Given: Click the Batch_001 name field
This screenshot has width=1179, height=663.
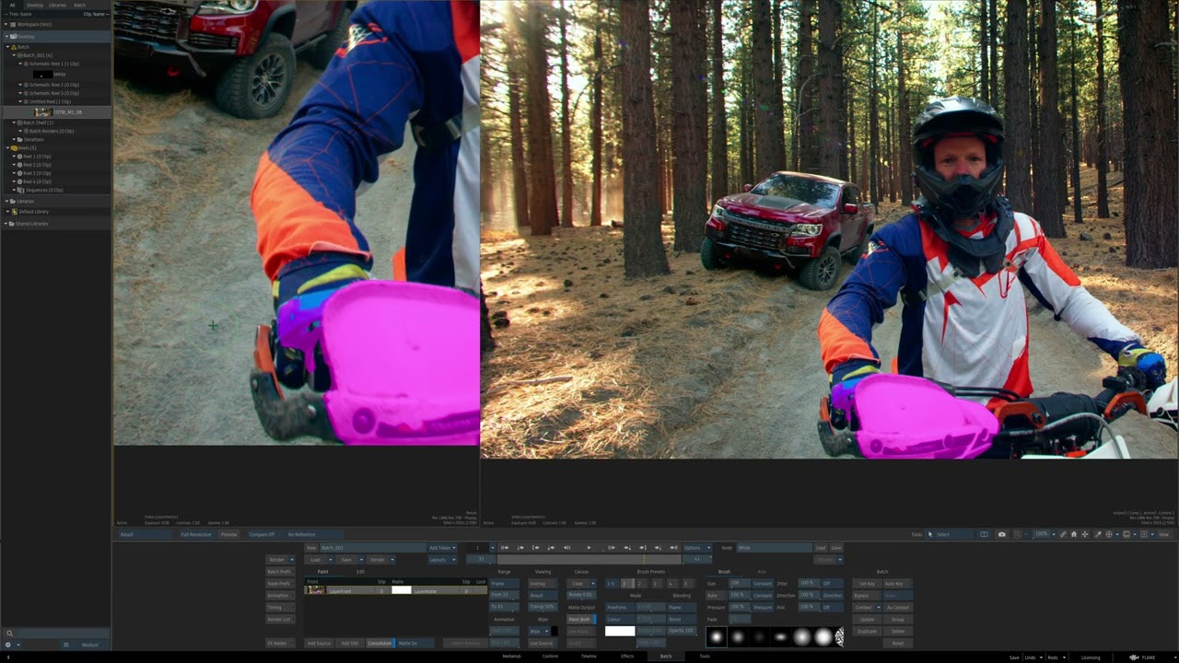Looking at the screenshot, I should coord(373,548).
